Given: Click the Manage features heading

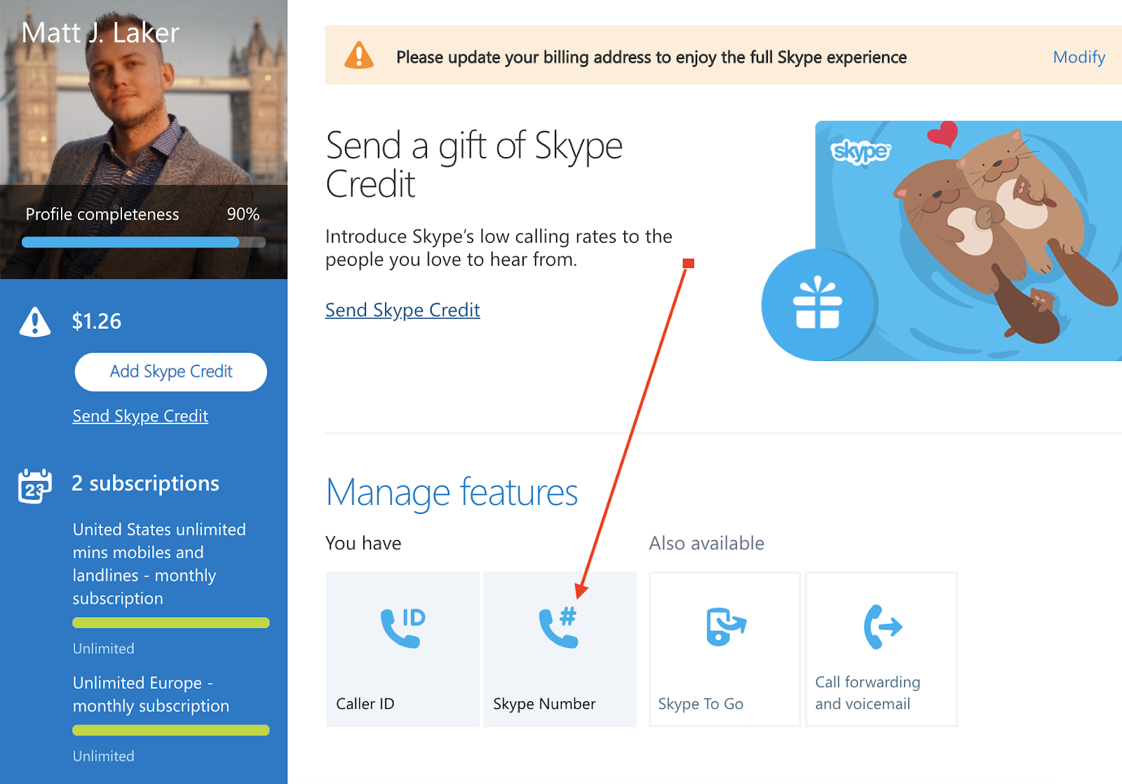Looking at the screenshot, I should tap(452, 492).
